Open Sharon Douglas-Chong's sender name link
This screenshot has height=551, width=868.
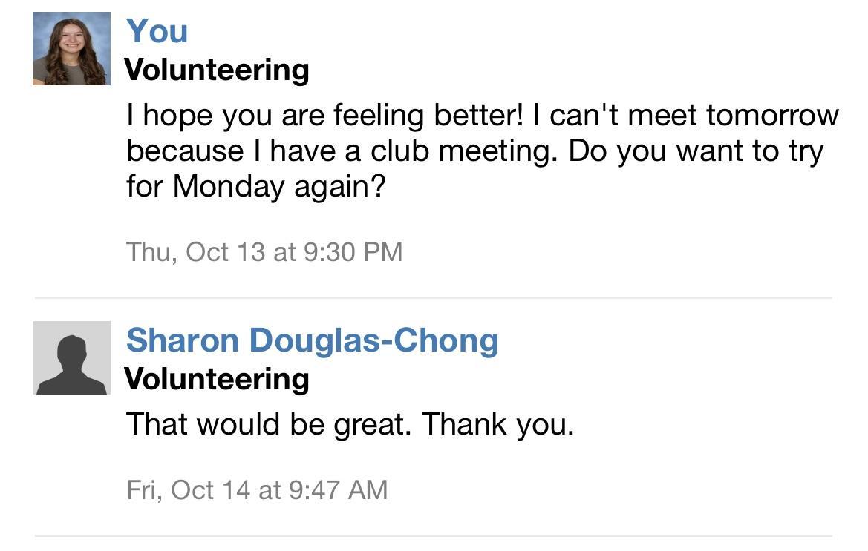coord(312,340)
